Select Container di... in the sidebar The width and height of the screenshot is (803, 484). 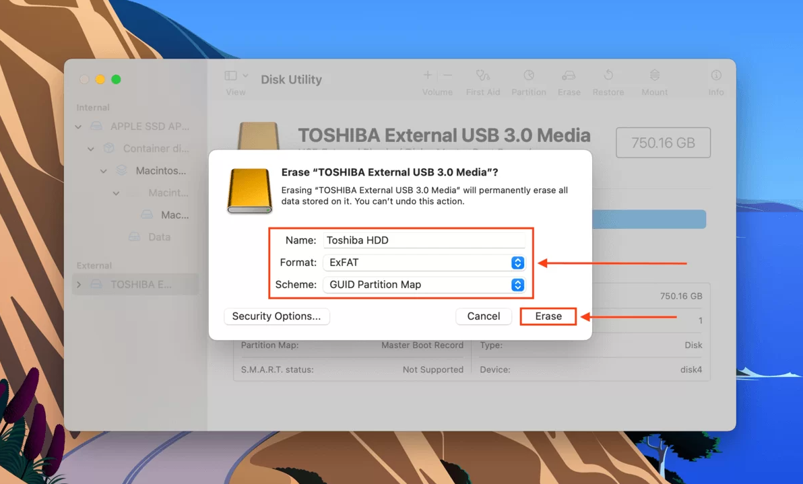click(x=156, y=148)
